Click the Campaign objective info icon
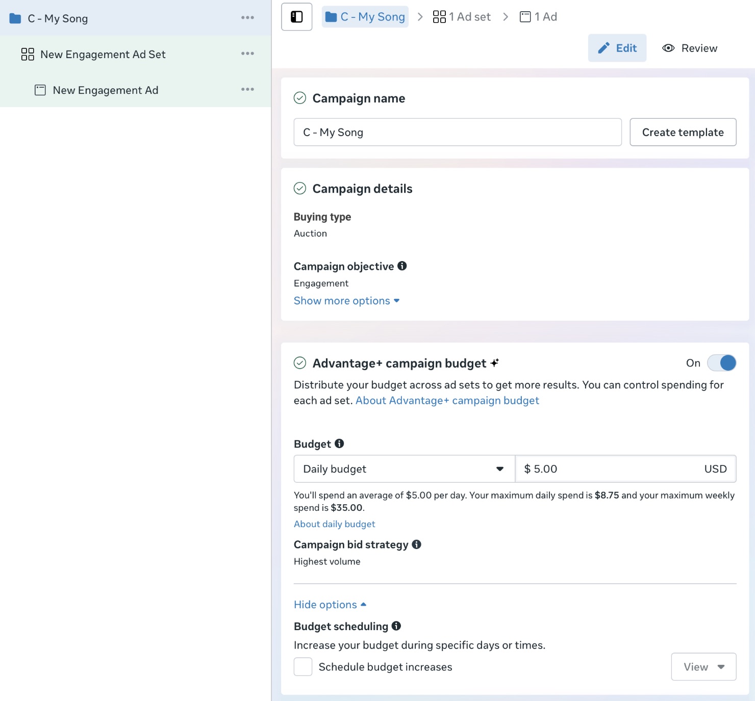The image size is (755, 701). [402, 266]
